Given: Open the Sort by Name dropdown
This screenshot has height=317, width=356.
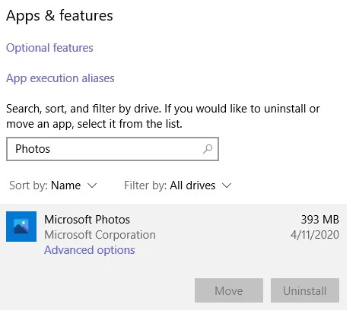Looking at the screenshot, I should point(53,185).
